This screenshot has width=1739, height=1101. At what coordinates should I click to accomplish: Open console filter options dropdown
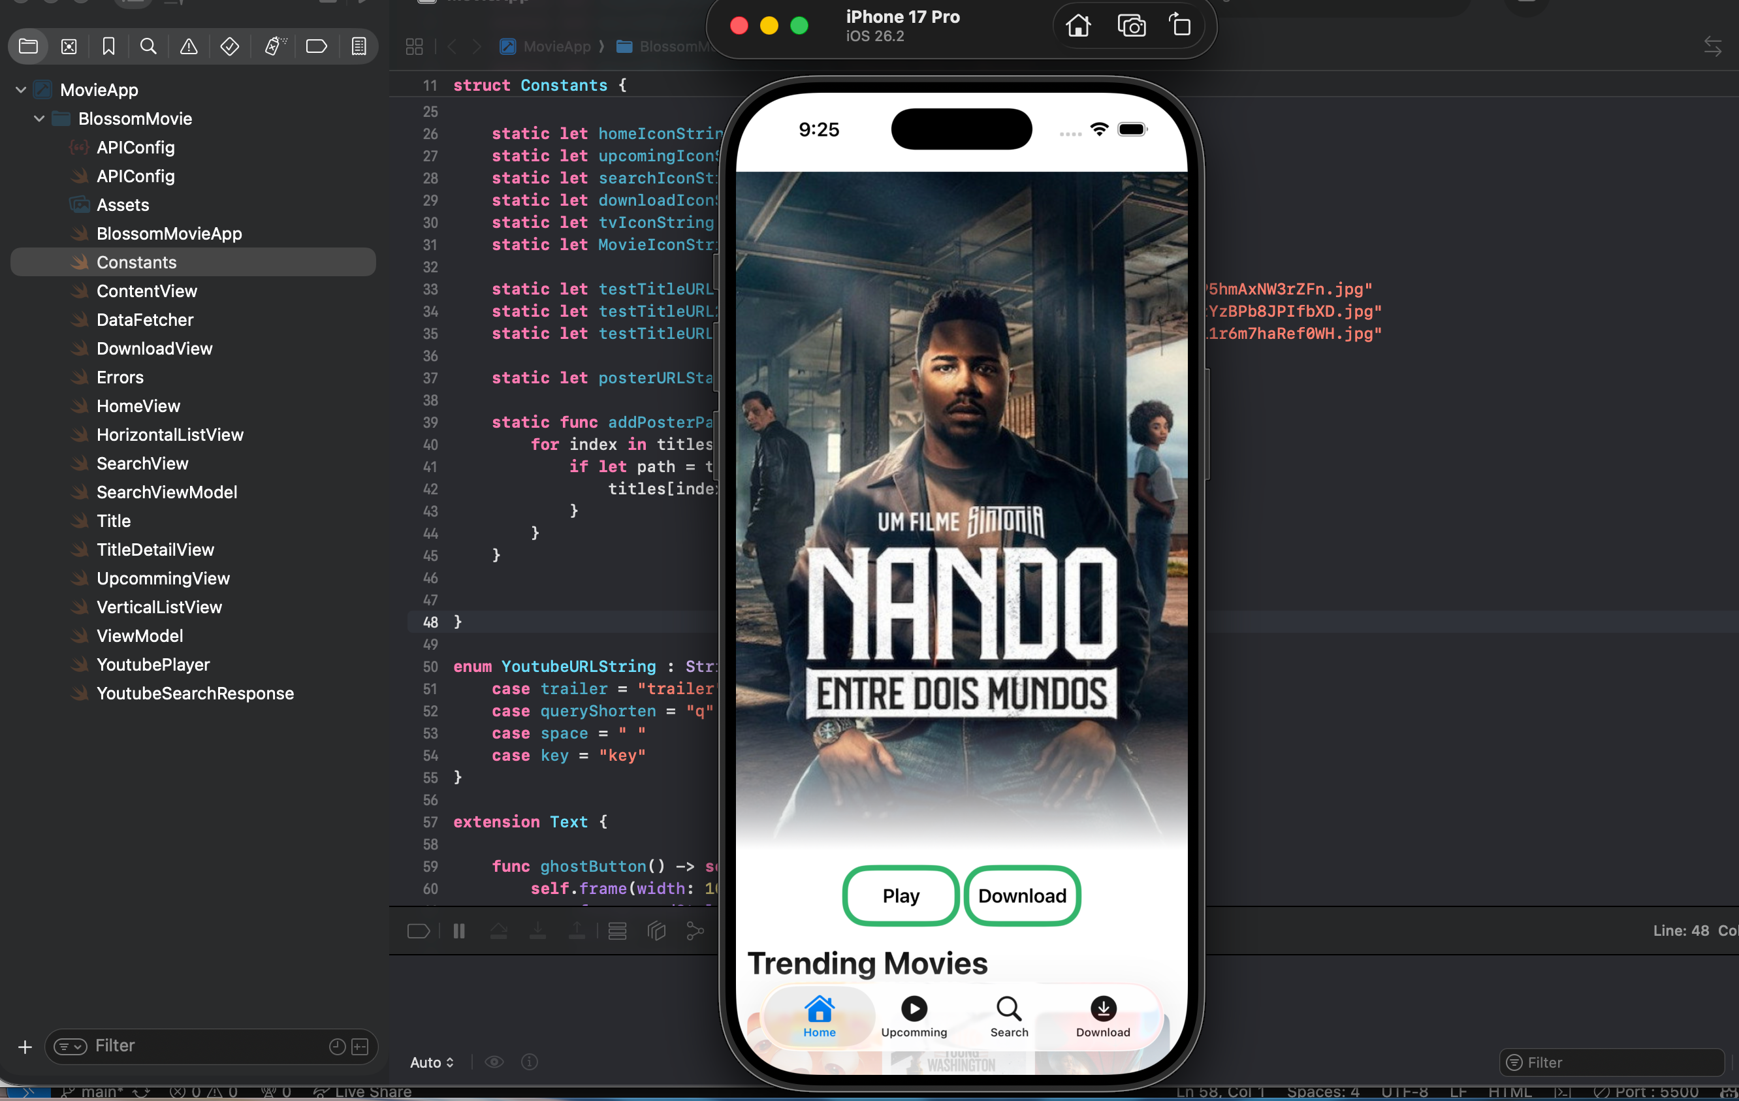pyautogui.click(x=1514, y=1062)
